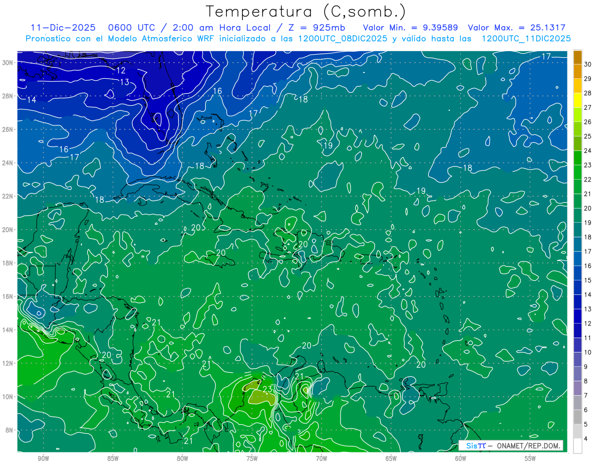Click the '4' value on the color scale

tap(587, 438)
